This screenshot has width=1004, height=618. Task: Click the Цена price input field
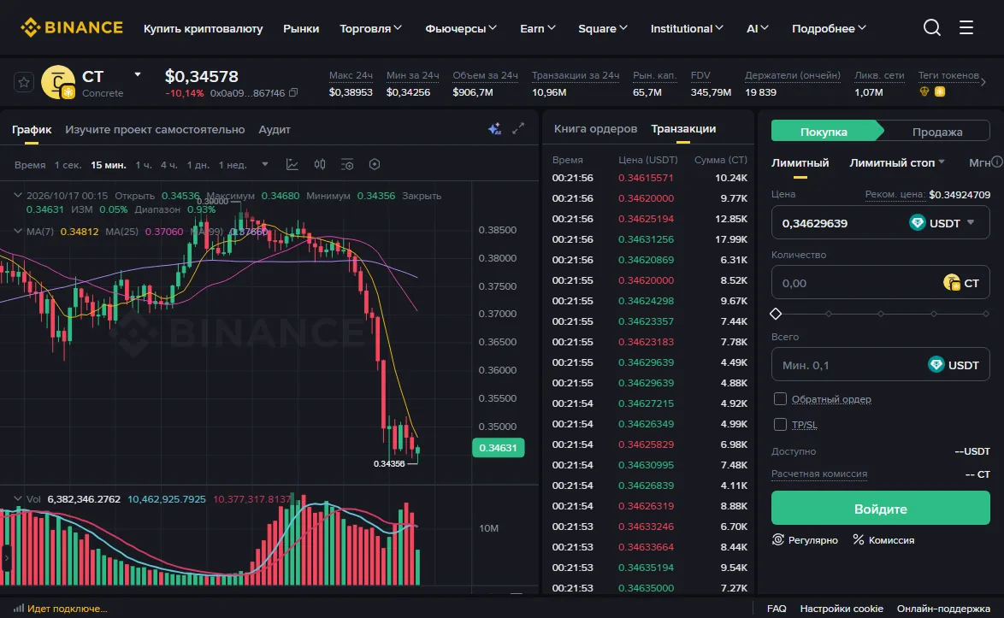(x=880, y=222)
